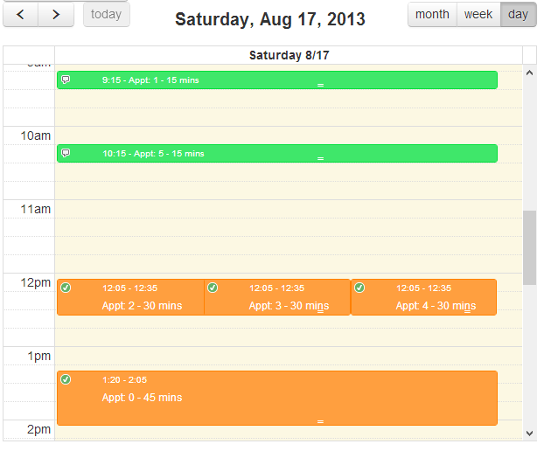Image resolution: width=544 pixels, height=451 pixels.
Task: Click checkmark icon on Appt 0 event
Action: (x=66, y=379)
